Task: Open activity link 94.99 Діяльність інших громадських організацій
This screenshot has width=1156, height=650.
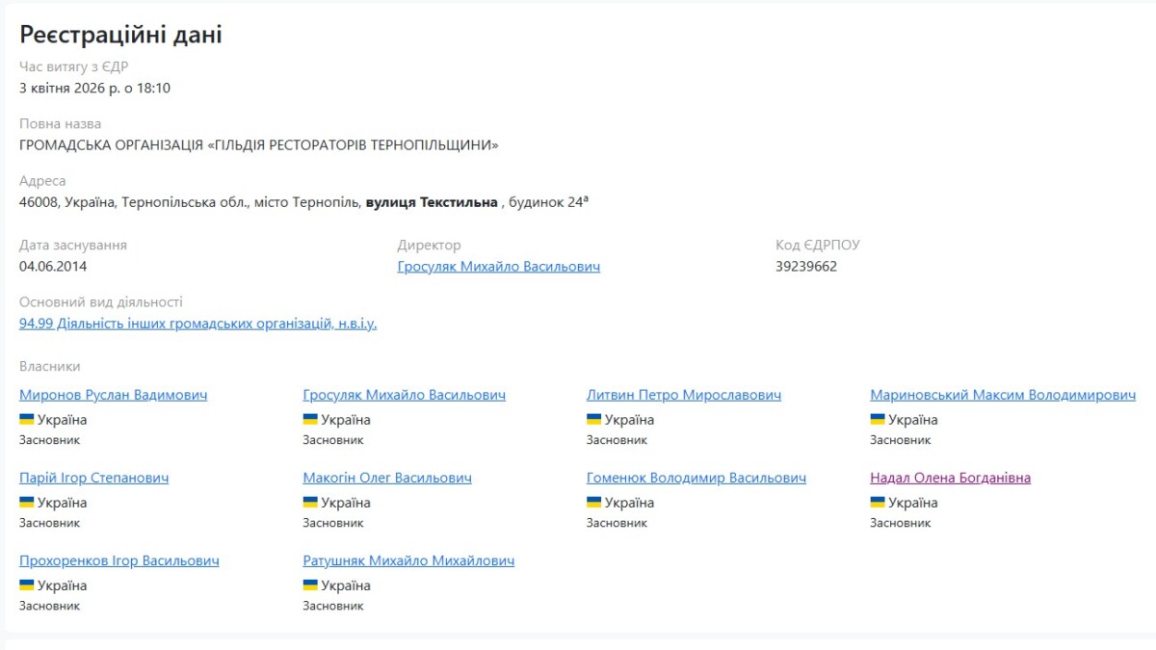Action: 197,324
